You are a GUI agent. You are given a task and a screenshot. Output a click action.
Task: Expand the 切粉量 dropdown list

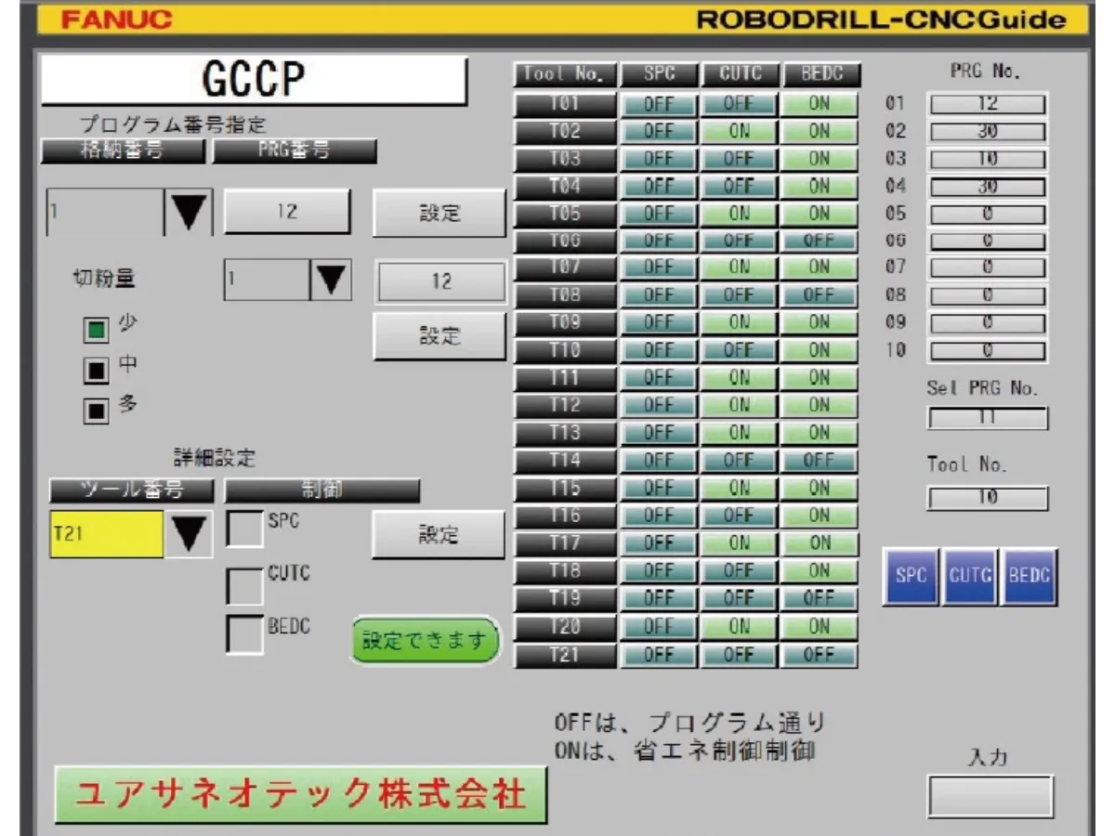coord(329,281)
